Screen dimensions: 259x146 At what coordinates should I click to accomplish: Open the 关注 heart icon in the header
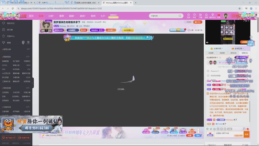[195, 16]
